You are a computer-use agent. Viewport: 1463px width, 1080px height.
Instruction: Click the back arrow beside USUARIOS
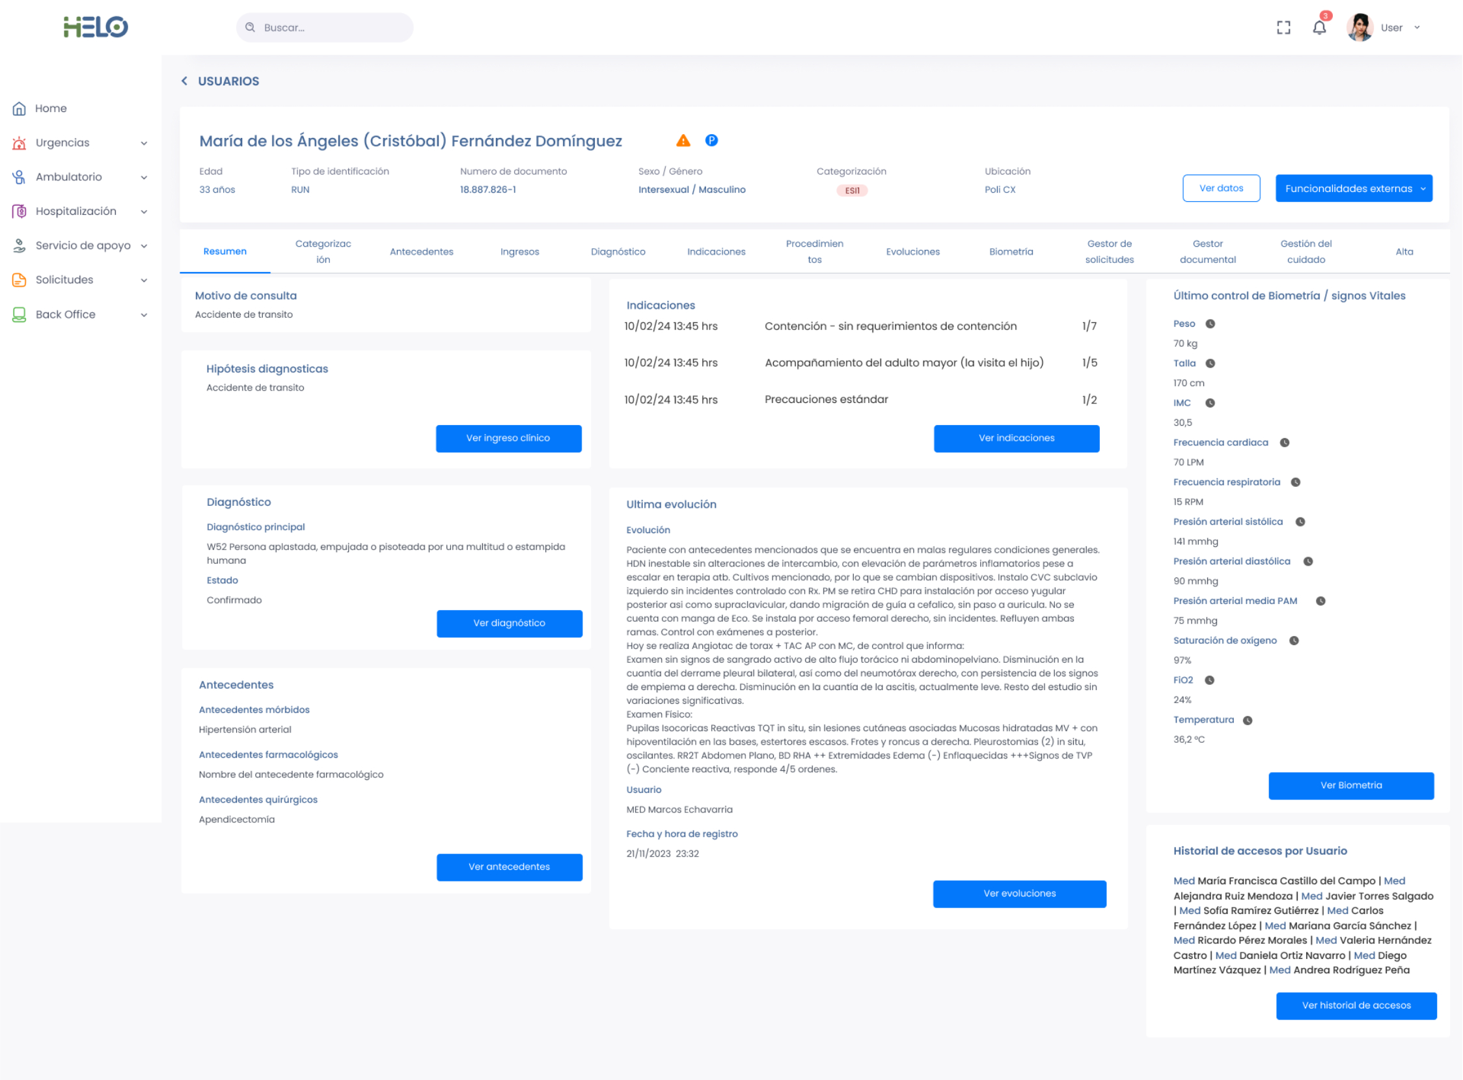pyautogui.click(x=185, y=81)
